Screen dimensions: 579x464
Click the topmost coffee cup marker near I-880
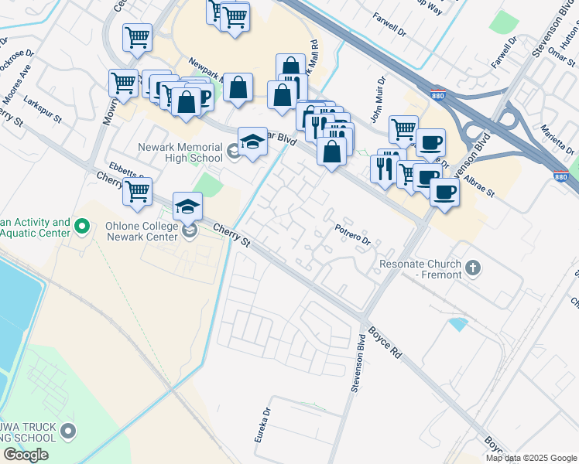coord(430,144)
